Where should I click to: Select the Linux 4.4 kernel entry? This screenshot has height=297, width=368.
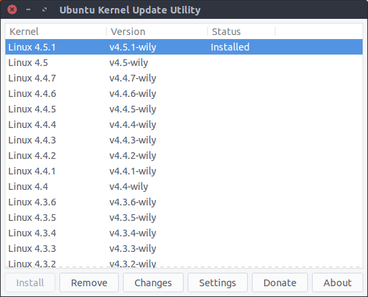184,187
